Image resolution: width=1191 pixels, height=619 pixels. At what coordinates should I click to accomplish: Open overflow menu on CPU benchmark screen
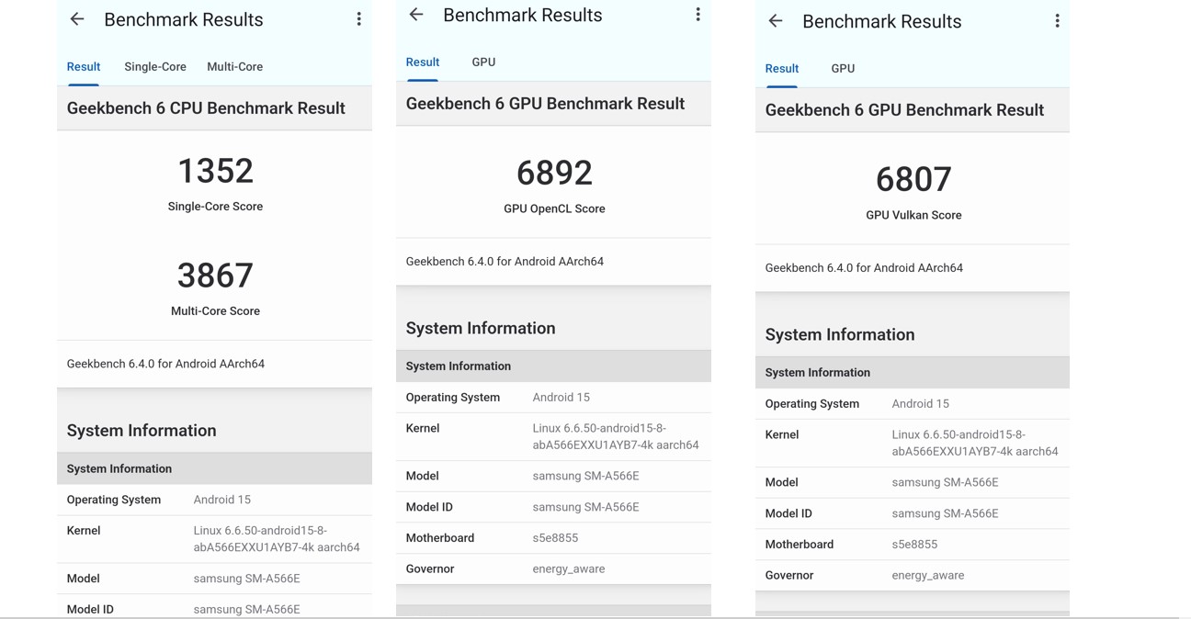tap(358, 19)
